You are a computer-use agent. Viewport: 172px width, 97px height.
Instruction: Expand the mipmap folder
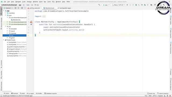click(x=8, y=33)
